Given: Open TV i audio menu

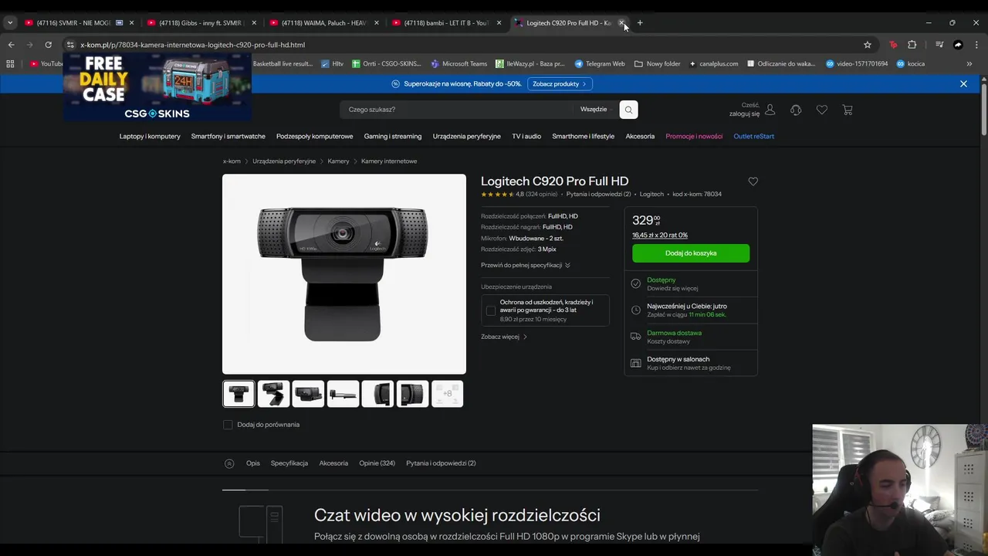Looking at the screenshot, I should click(526, 137).
